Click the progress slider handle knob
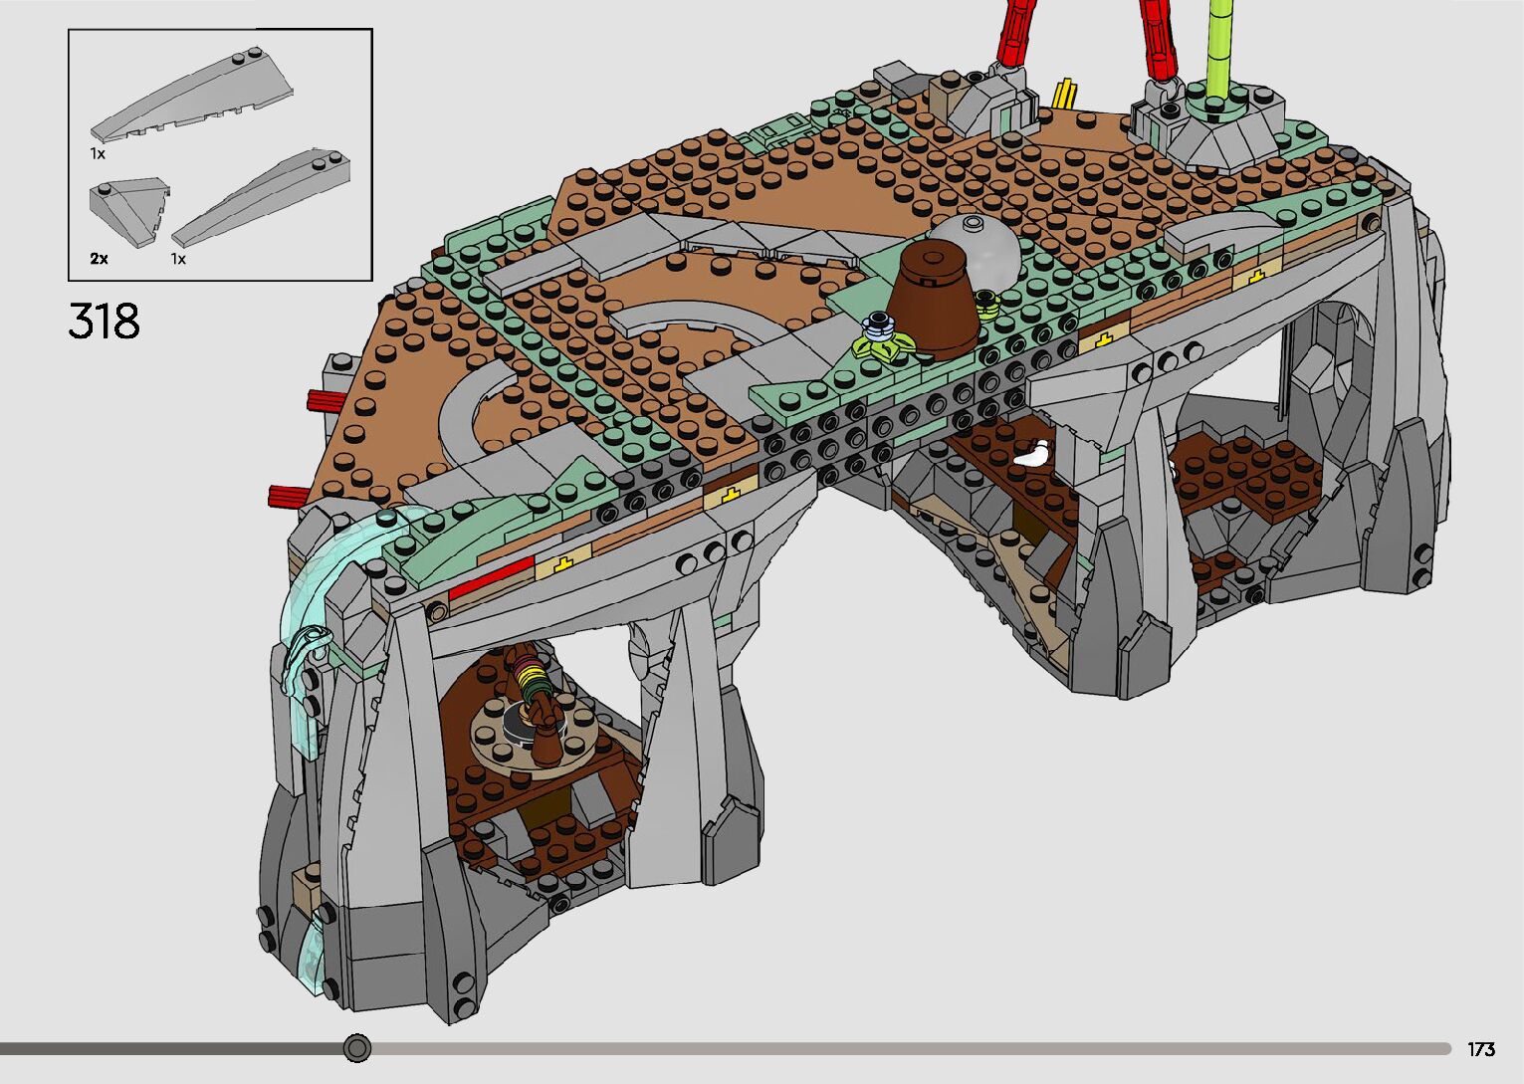 coord(357,1048)
